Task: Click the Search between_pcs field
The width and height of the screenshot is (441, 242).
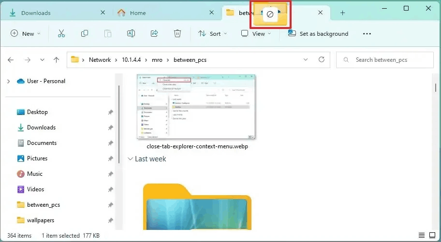Action: click(385, 60)
